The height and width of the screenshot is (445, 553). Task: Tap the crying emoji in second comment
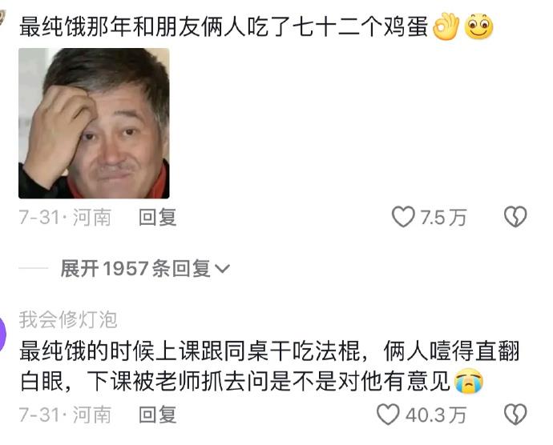(468, 381)
